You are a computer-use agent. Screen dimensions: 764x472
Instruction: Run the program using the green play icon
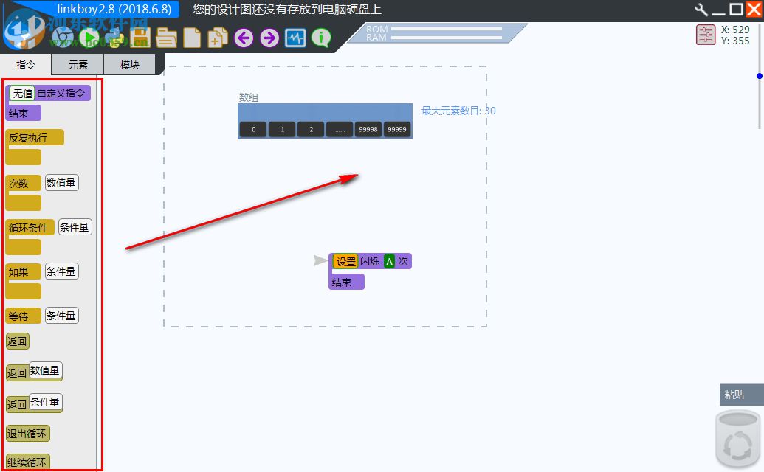[89, 38]
